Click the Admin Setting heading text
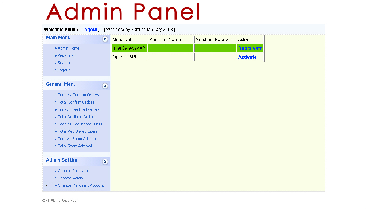The width and height of the screenshot is (367, 209). (62, 160)
